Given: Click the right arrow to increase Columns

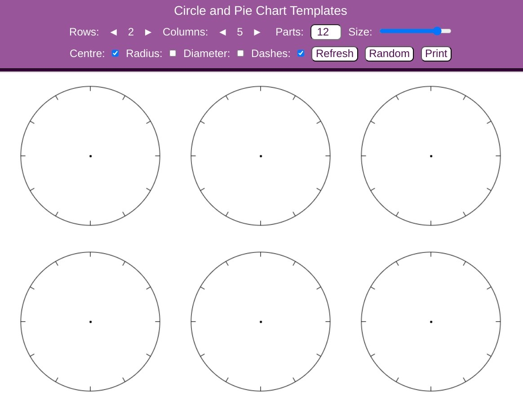Looking at the screenshot, I should point(257,32).
